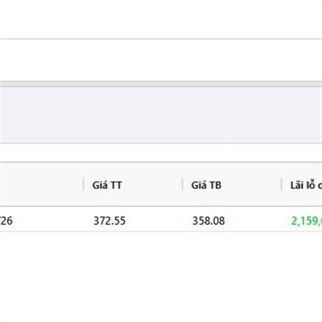This screenshot has height=322, width=322.
Task: Select the cell ending in 26
Action: pos(6,221)
